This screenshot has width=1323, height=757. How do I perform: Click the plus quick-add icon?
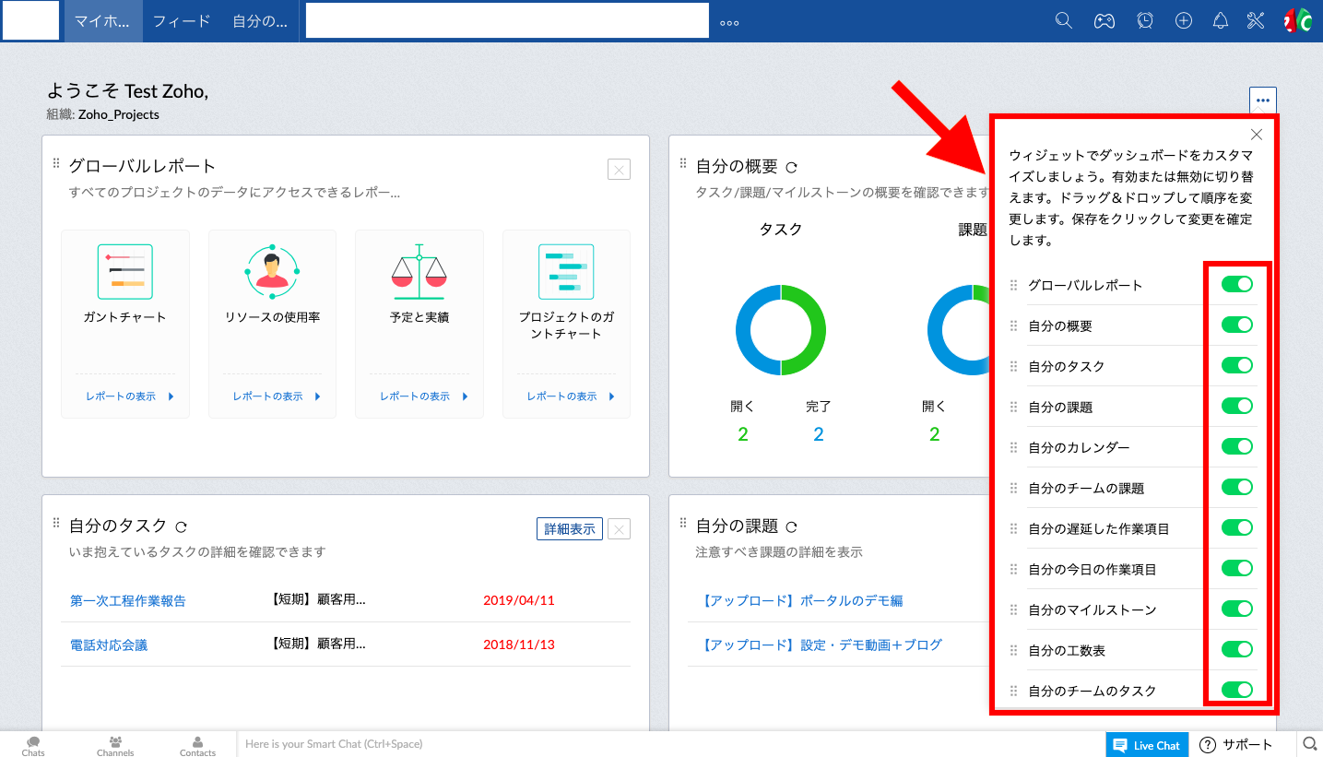click(x=1184, y=20)
